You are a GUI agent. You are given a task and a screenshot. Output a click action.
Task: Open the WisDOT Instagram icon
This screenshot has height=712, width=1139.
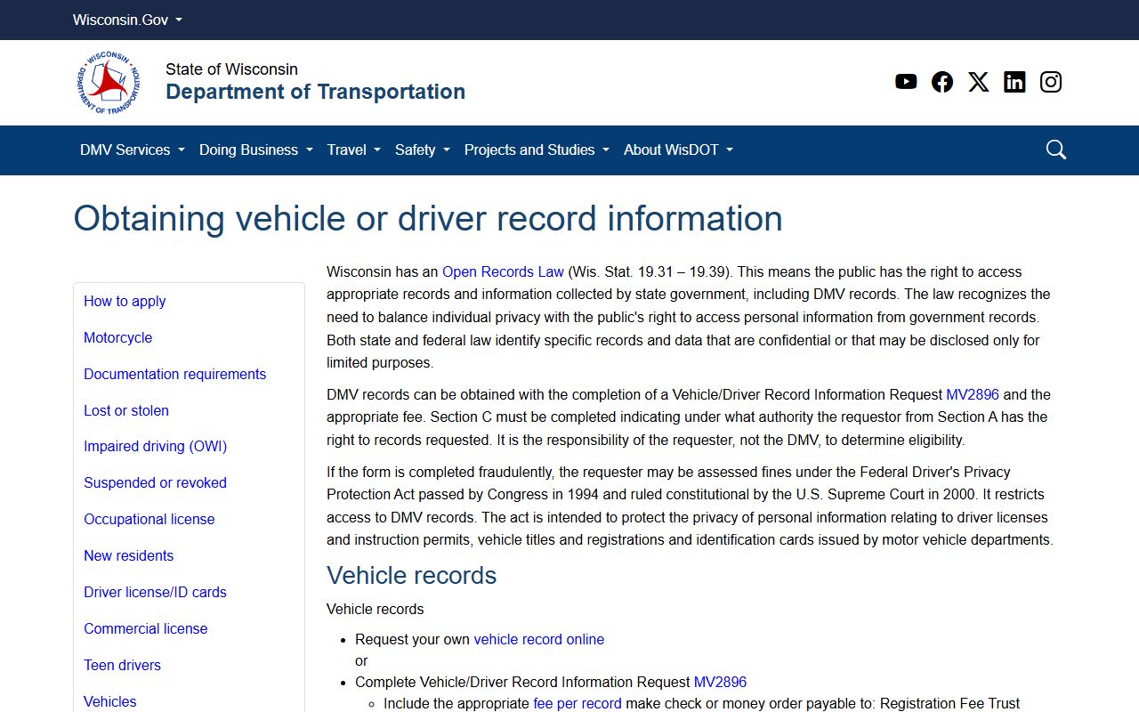click(1051, 82)
